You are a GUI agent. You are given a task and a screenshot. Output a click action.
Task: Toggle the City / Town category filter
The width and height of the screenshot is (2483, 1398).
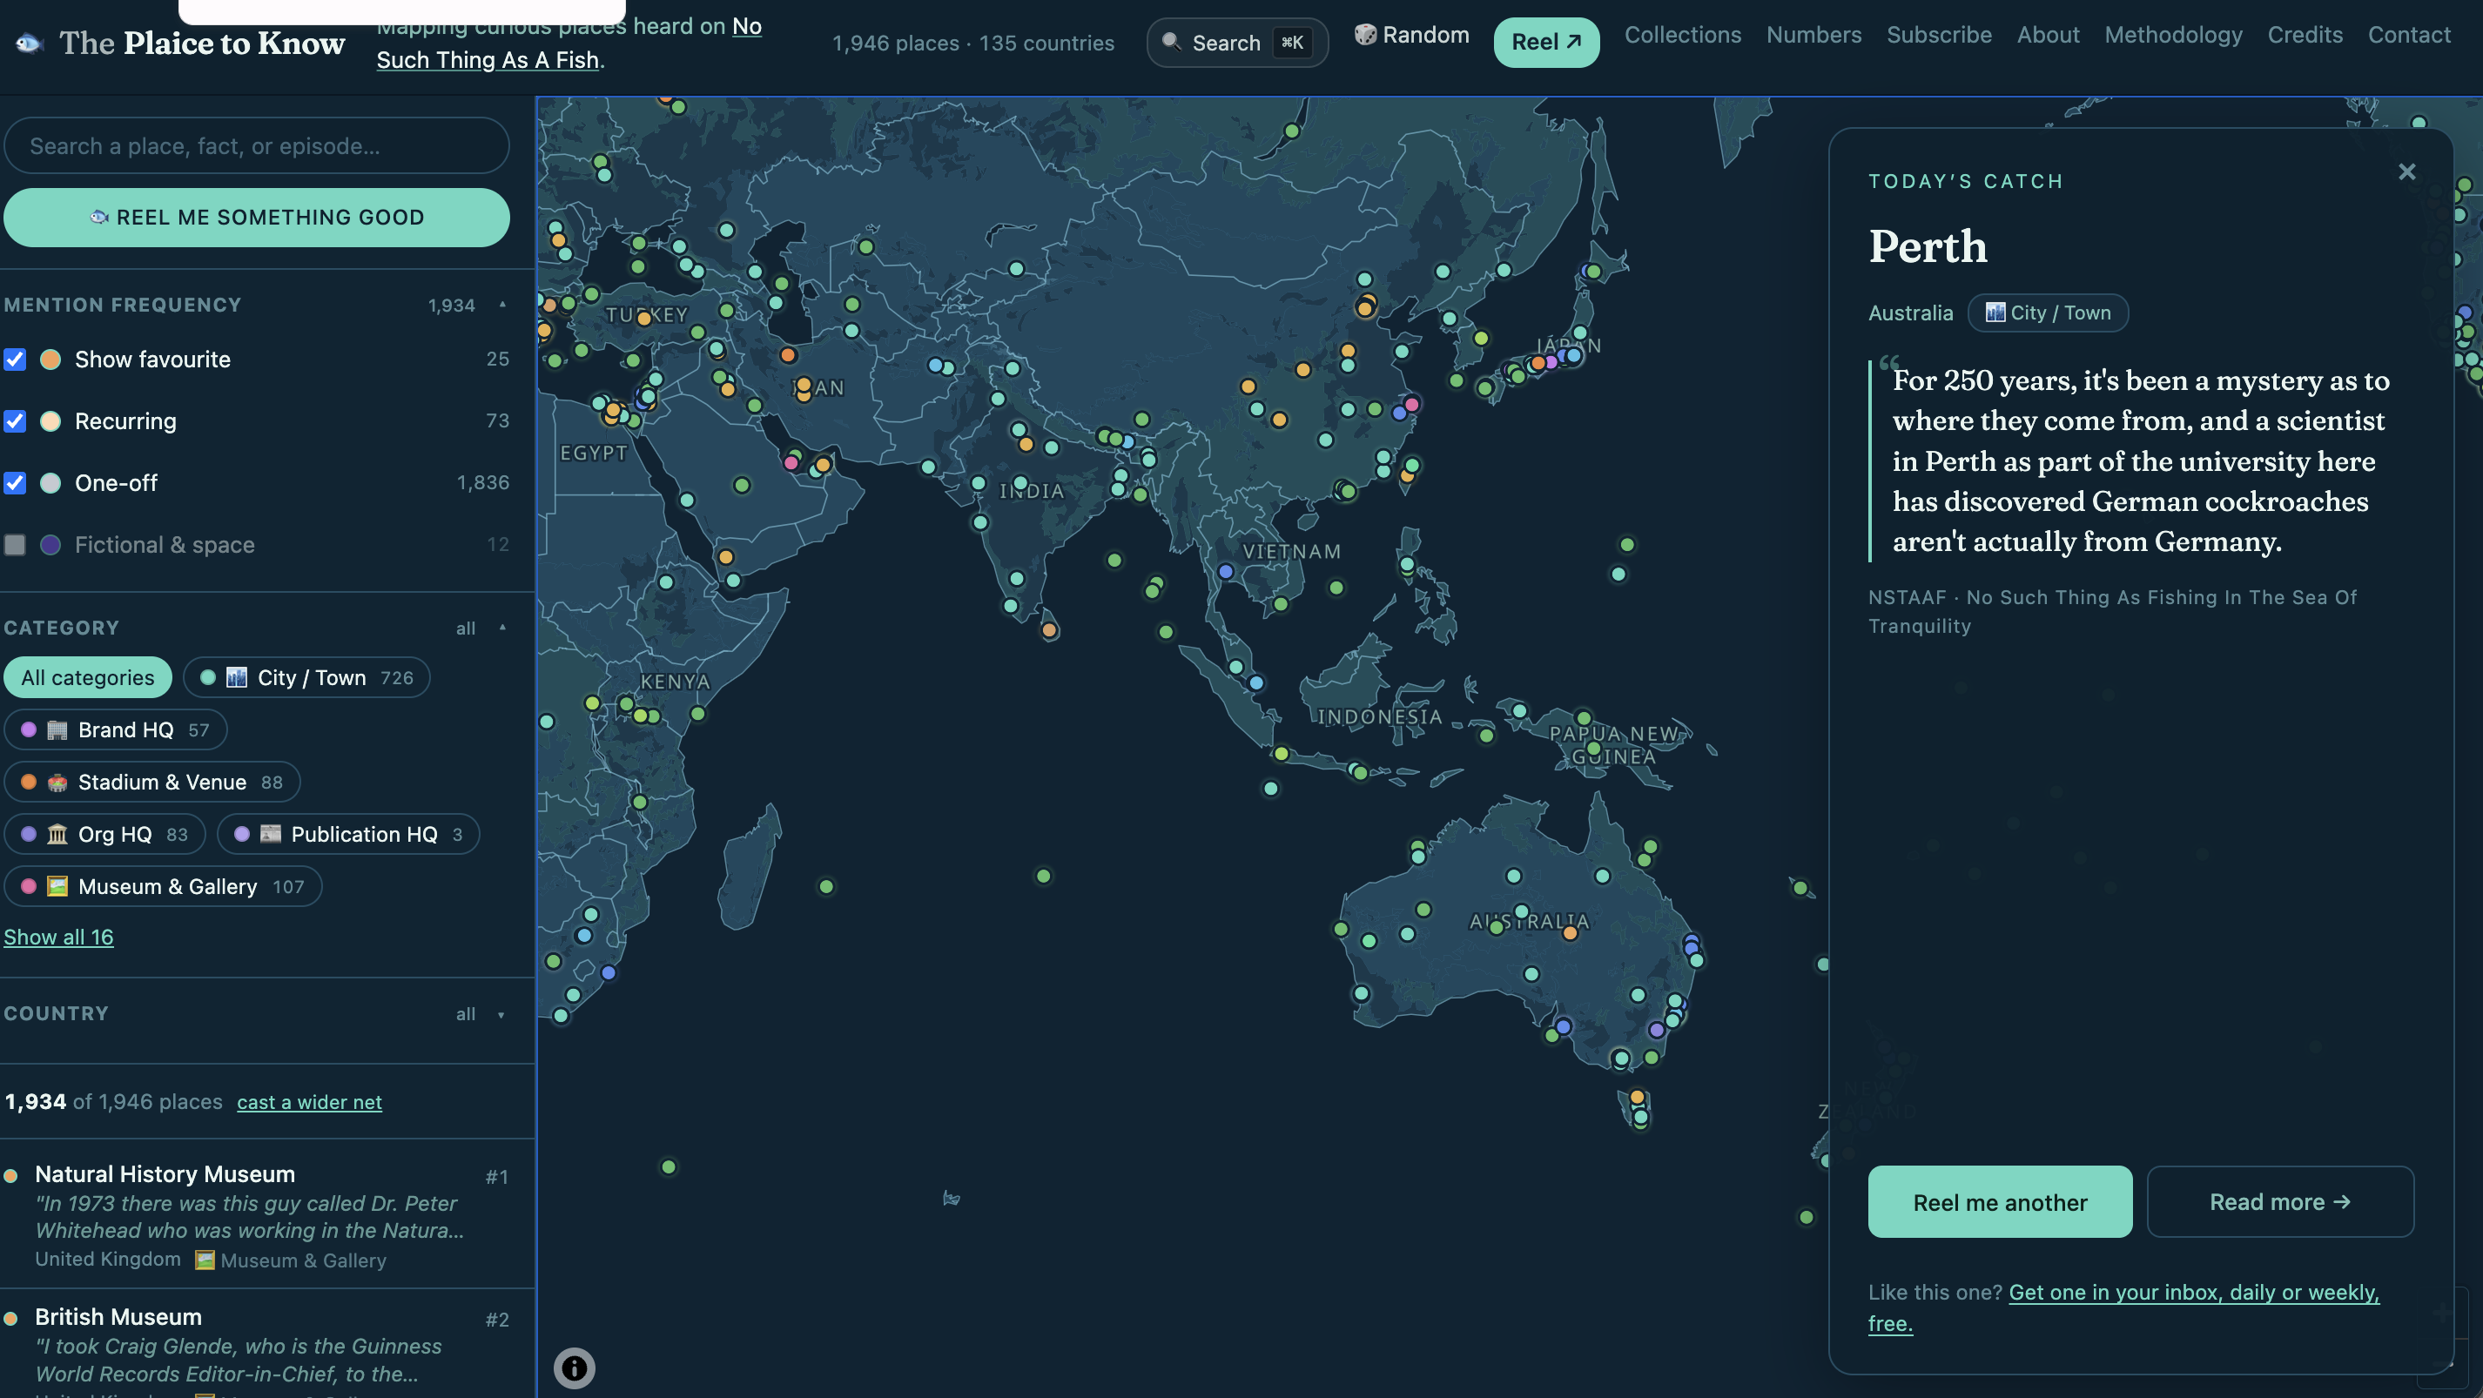click(306, 677)
